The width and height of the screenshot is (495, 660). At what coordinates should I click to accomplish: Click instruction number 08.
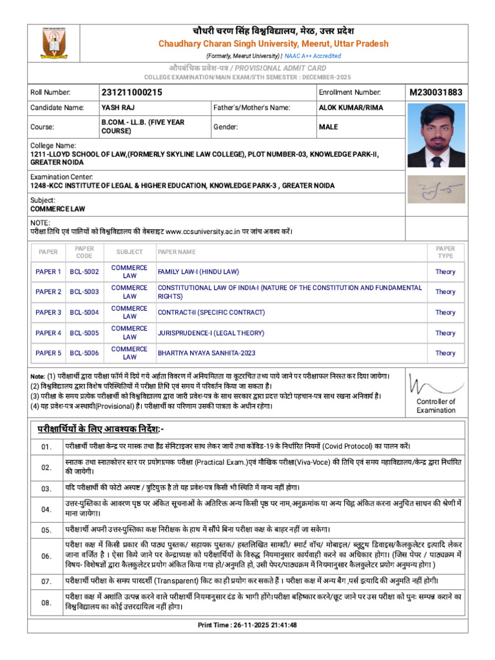[46, 603]
